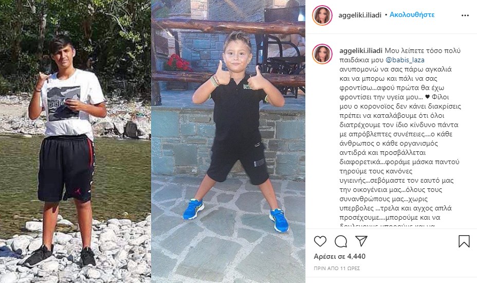
Task: Open comments with the speech bubble icon
Action: coord(341,241)
